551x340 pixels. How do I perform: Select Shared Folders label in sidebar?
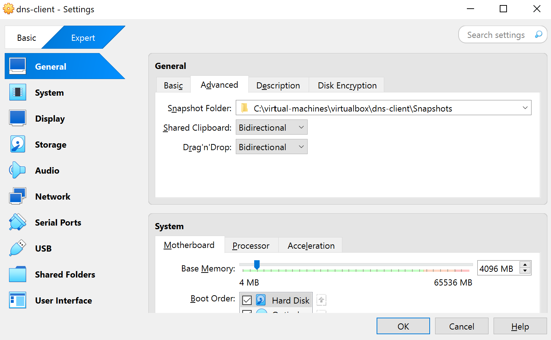click(65, 274)
